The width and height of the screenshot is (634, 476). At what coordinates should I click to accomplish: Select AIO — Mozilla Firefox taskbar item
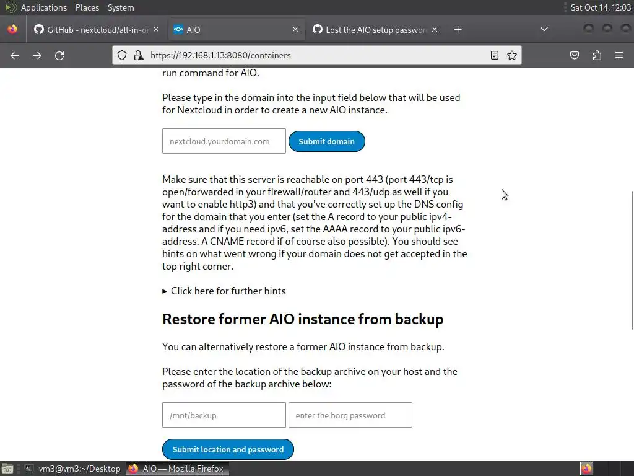(177, 469)
